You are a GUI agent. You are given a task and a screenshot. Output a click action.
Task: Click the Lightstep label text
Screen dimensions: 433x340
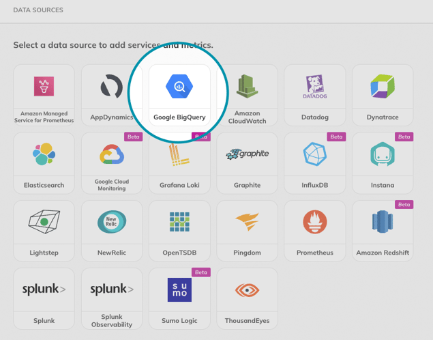tap(44, 253)
